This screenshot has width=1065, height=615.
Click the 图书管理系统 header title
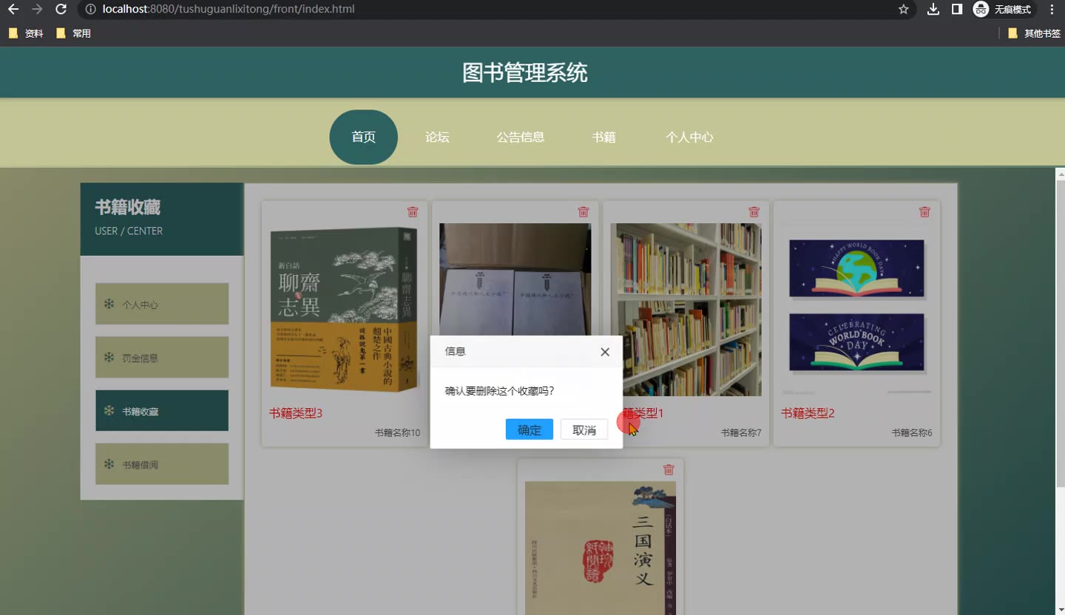point(525,72)
